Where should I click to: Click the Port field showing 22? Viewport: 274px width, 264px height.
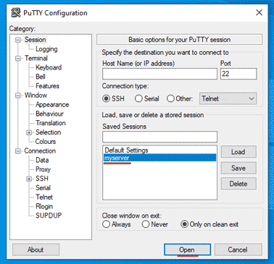[238, 74]
